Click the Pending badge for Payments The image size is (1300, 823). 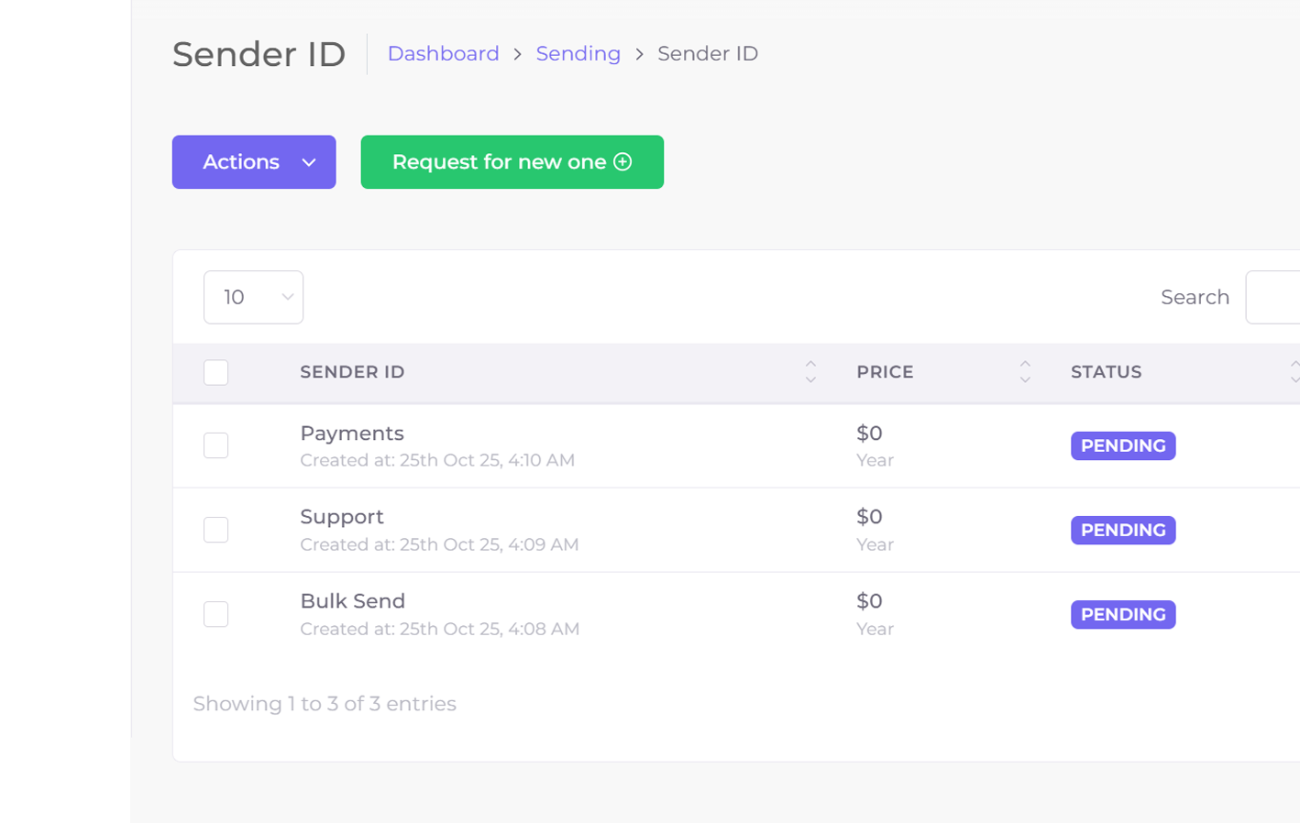(1122, 446)
